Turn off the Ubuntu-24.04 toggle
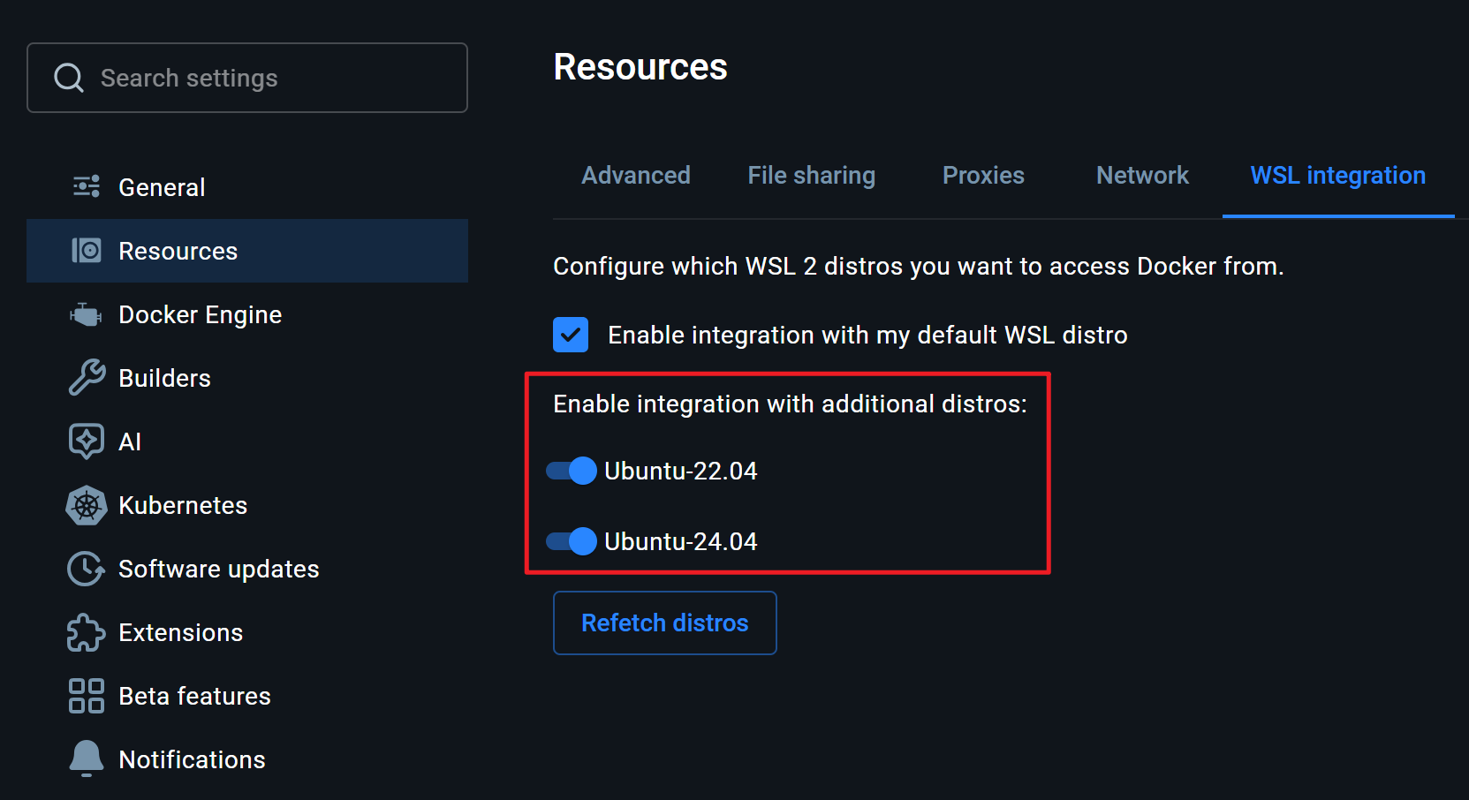The height and width of the screenshot is (800, 1469). 571,540
